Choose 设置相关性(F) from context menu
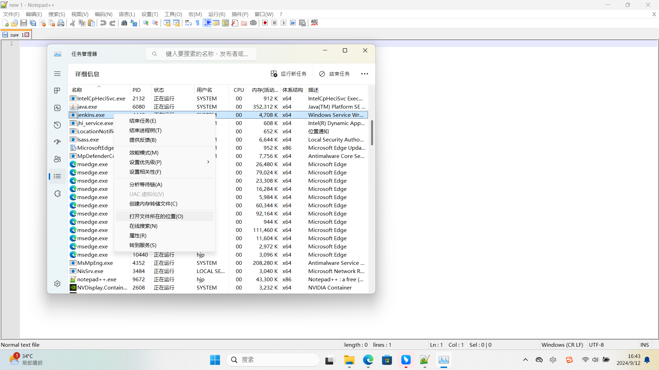 click(165, 172)
